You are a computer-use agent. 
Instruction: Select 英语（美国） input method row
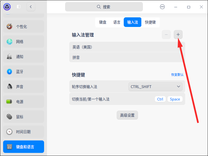pos(127,47)
